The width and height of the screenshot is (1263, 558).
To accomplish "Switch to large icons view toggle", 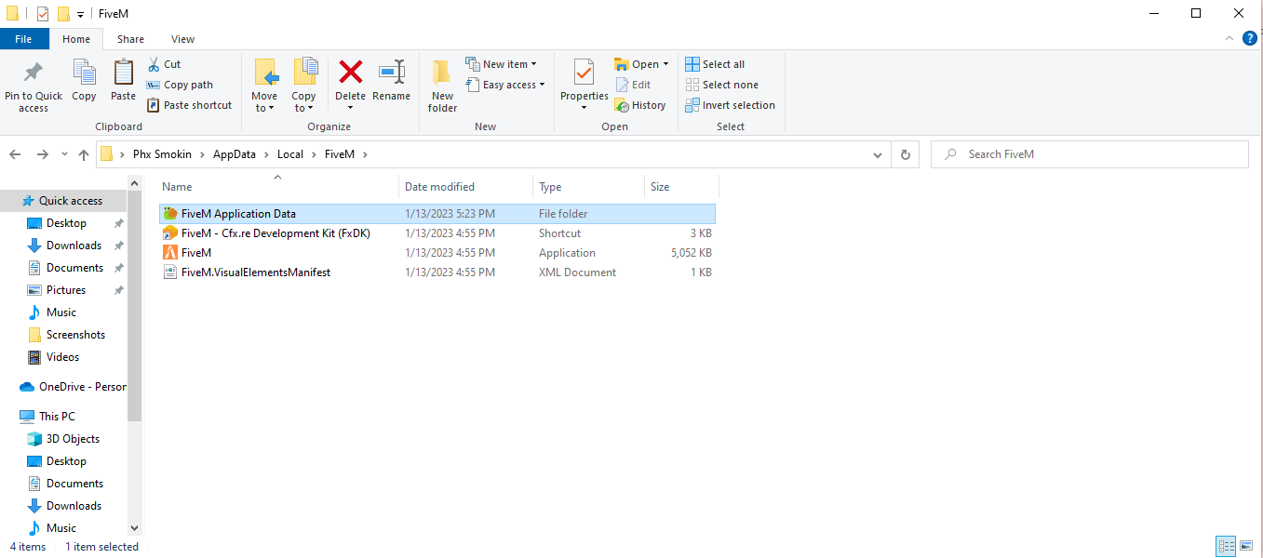I will tap(1247, 546).
